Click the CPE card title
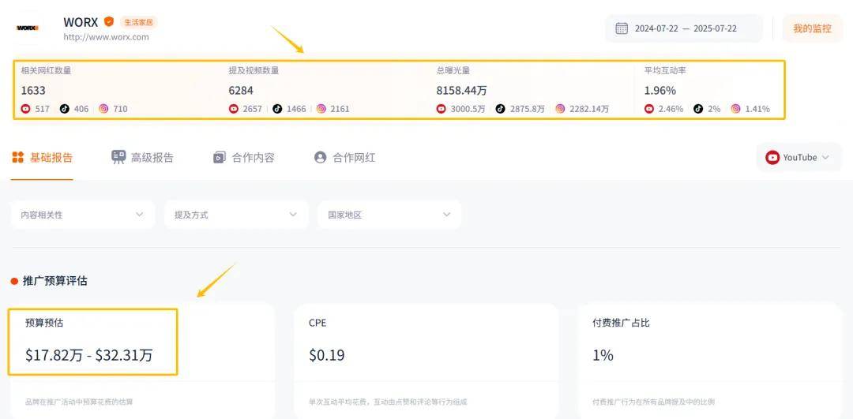The image size is (853, 419). pos(318,323)
